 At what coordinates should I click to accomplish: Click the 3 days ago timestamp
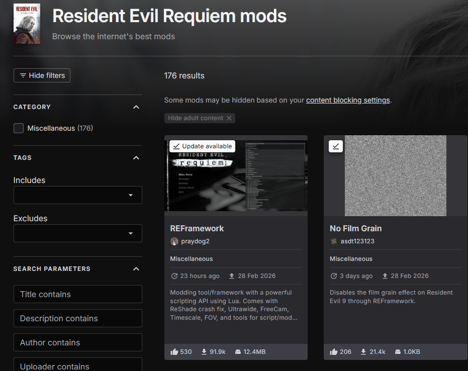[356, 276]
